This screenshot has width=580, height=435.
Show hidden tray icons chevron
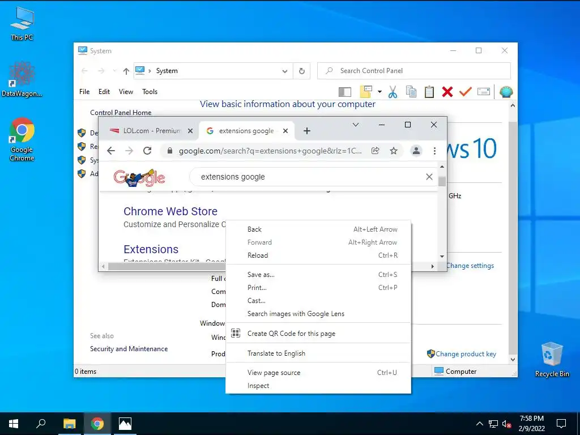(479, 424)
